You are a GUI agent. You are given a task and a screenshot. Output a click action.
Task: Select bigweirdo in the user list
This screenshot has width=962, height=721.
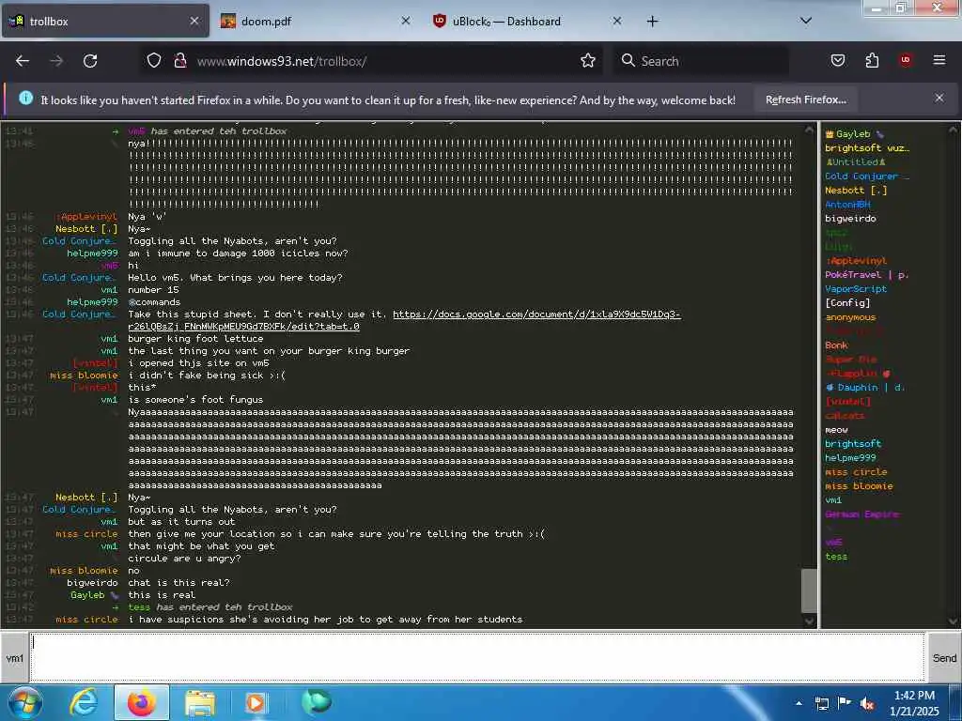coord(850,218)
